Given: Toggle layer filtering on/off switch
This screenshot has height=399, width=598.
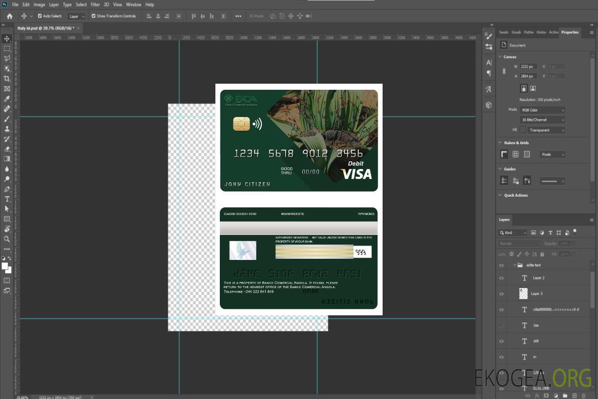Looking at the screenshot, I should (575, 232).
